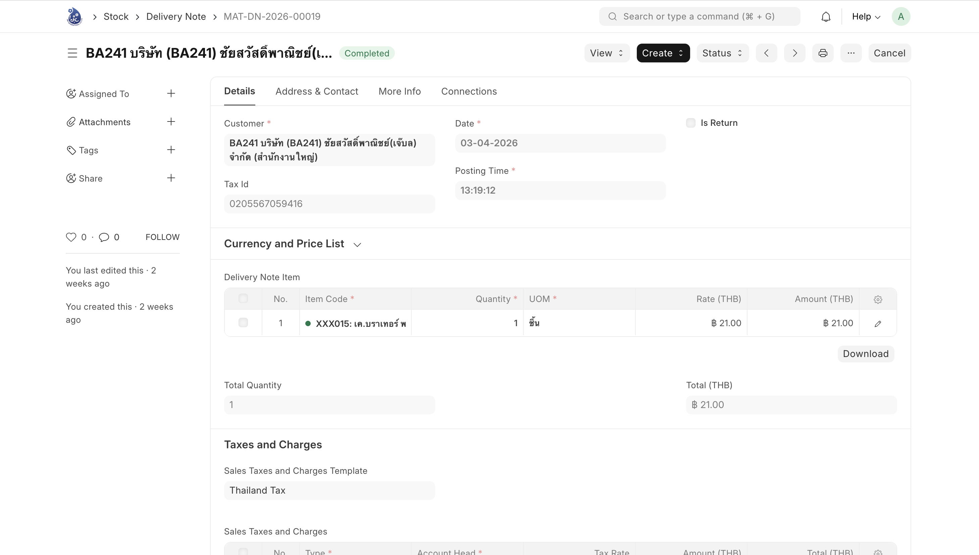Screen dimensions: 979x555
Task: Click the Total Quantity field
Action: click(329, 405)
